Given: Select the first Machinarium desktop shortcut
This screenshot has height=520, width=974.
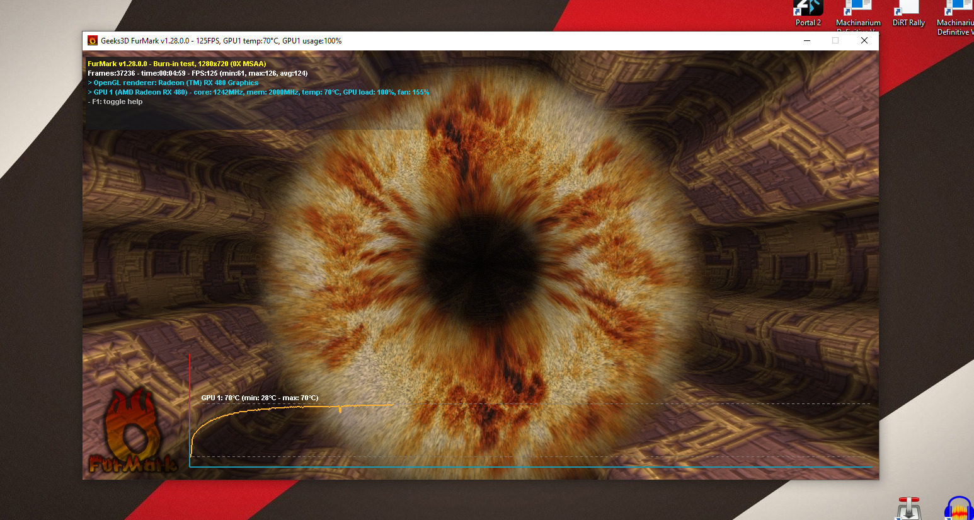Looking at the screenshot, I should [x=858, y=16].
